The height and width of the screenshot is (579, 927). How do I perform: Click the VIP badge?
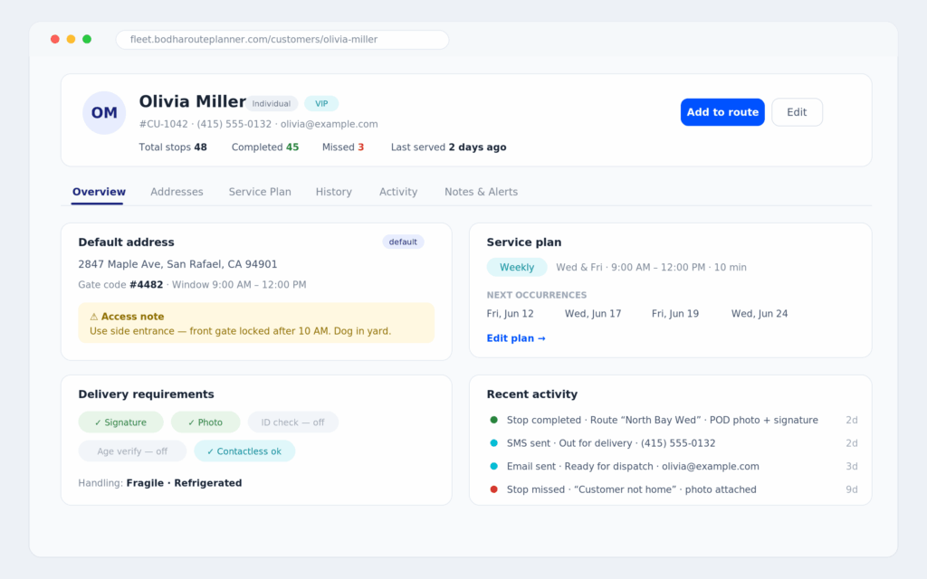(x=321, y=103)
